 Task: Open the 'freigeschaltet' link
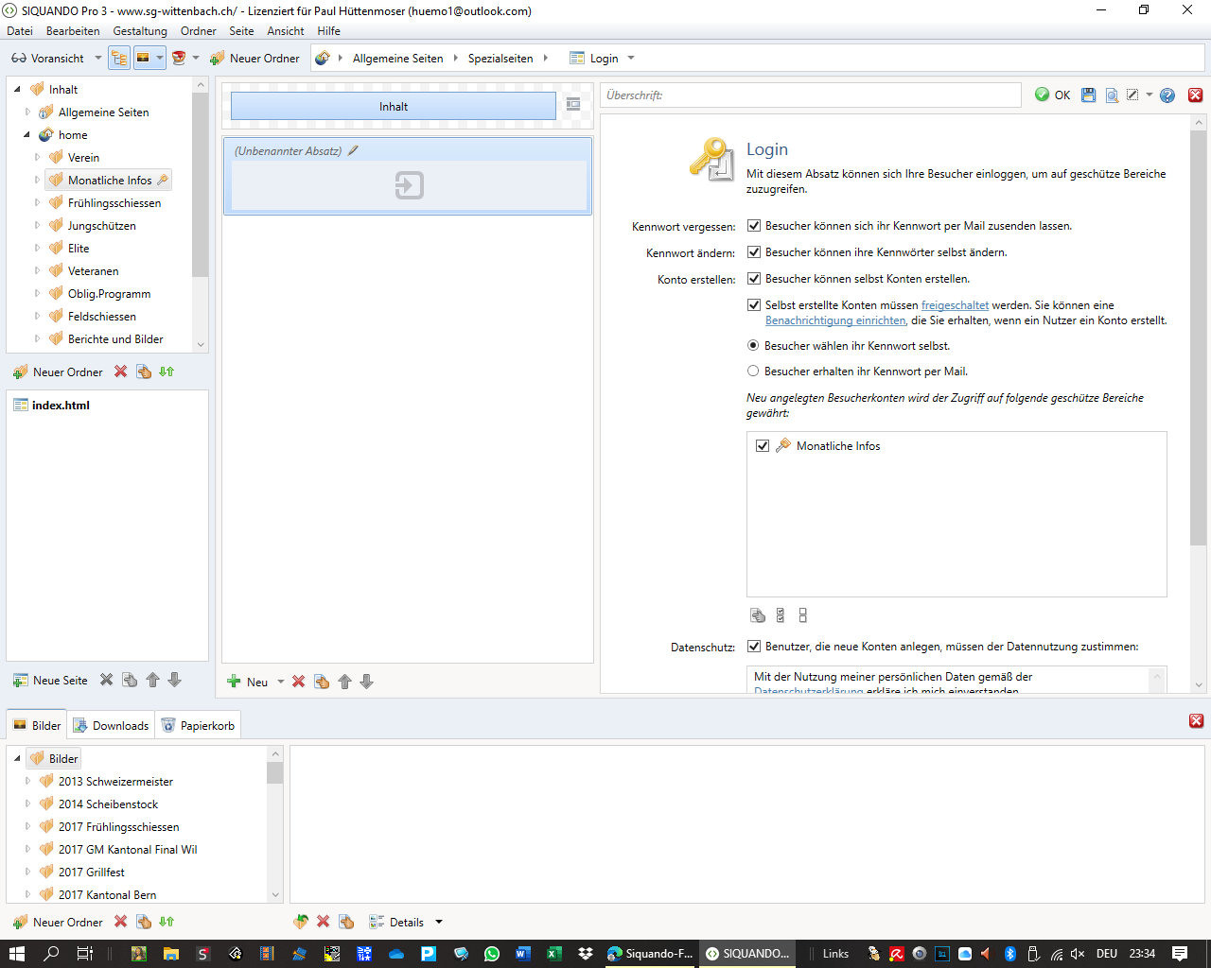[x=955, y=305]
